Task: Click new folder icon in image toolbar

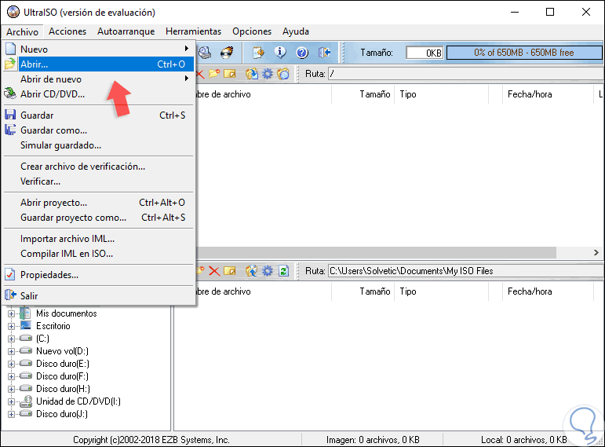Action: [x=214, y=73]
